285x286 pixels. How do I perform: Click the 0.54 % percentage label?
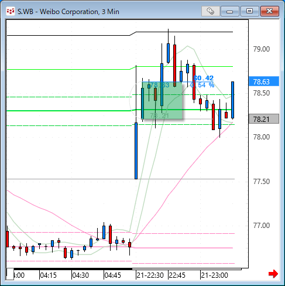(202, 85)
